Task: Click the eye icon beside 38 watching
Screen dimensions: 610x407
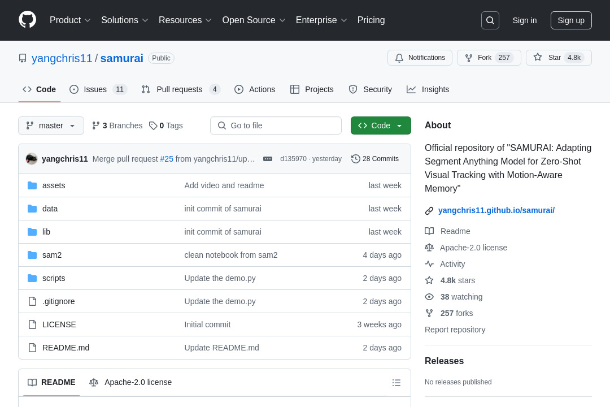Action: click(429, 297)
